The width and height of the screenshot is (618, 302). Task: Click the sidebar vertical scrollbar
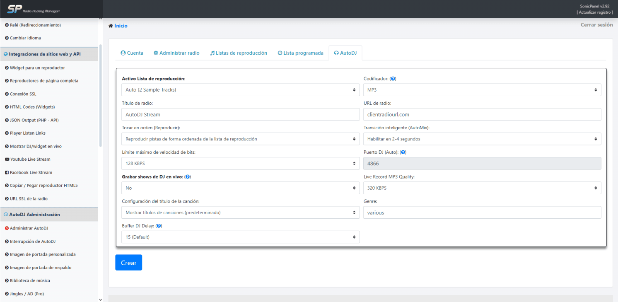(100, 95)
